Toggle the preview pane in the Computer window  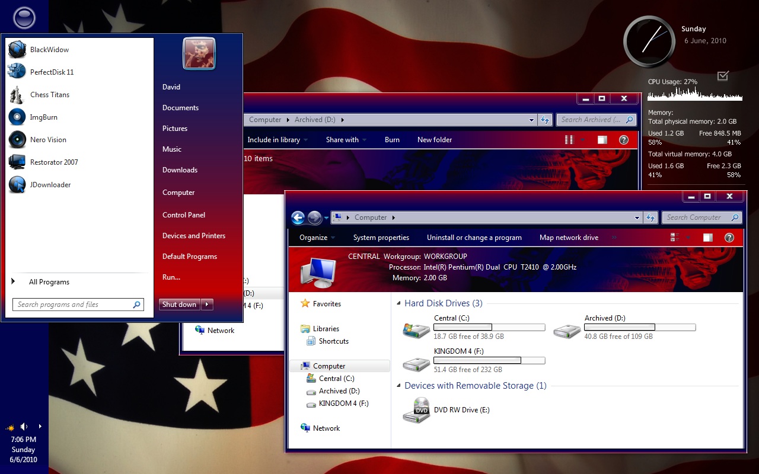707,237
